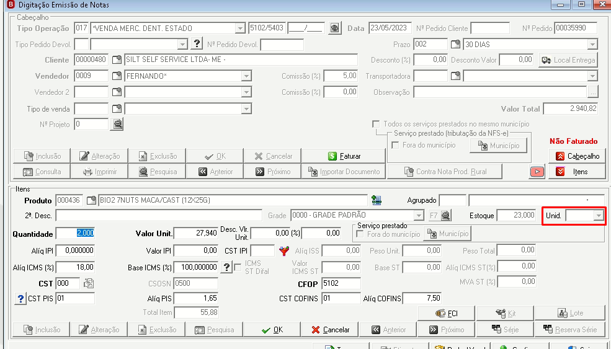The height and width of the screenshot is (349, 611).
Task: Toggle ICMS ST Difal checkbox
Action: 238,267
